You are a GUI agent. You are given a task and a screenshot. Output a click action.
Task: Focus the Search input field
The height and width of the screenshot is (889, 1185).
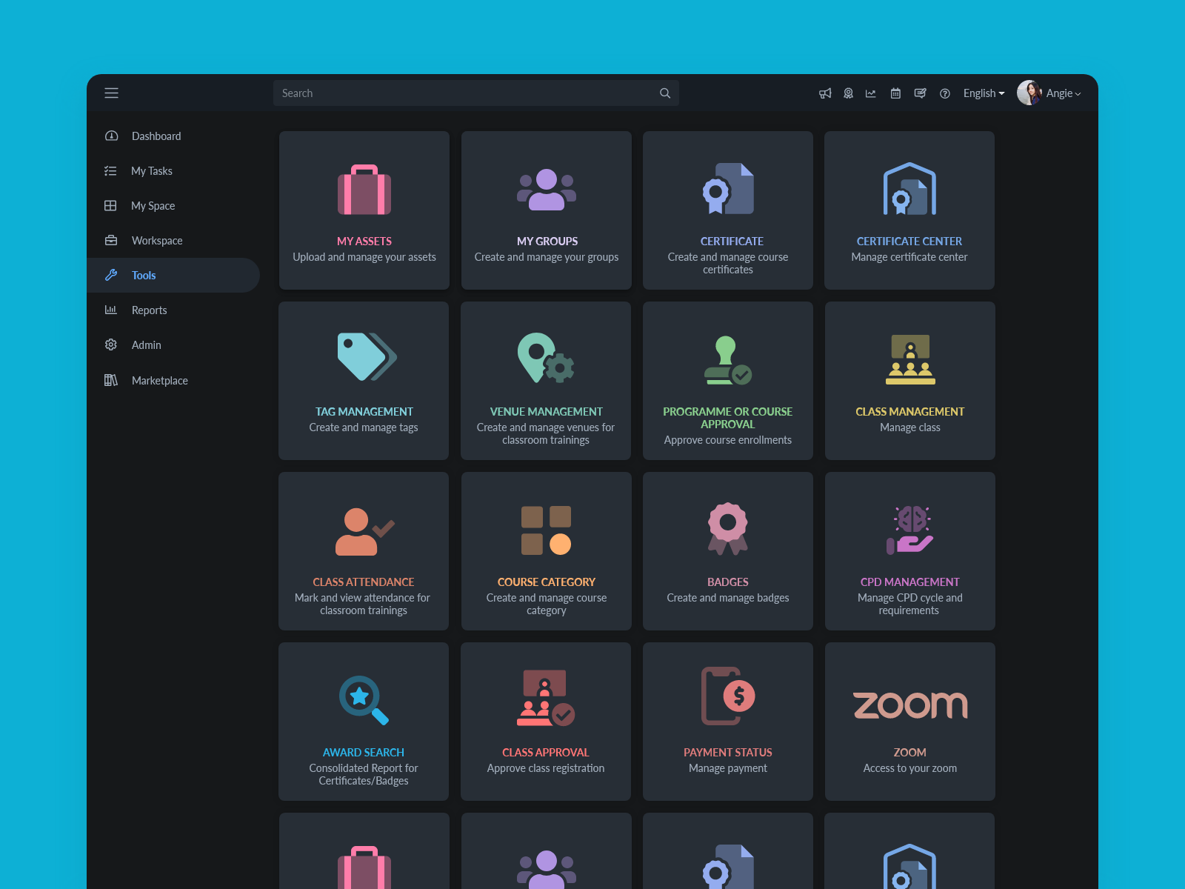pyautogui.click(x=476, y=93)
